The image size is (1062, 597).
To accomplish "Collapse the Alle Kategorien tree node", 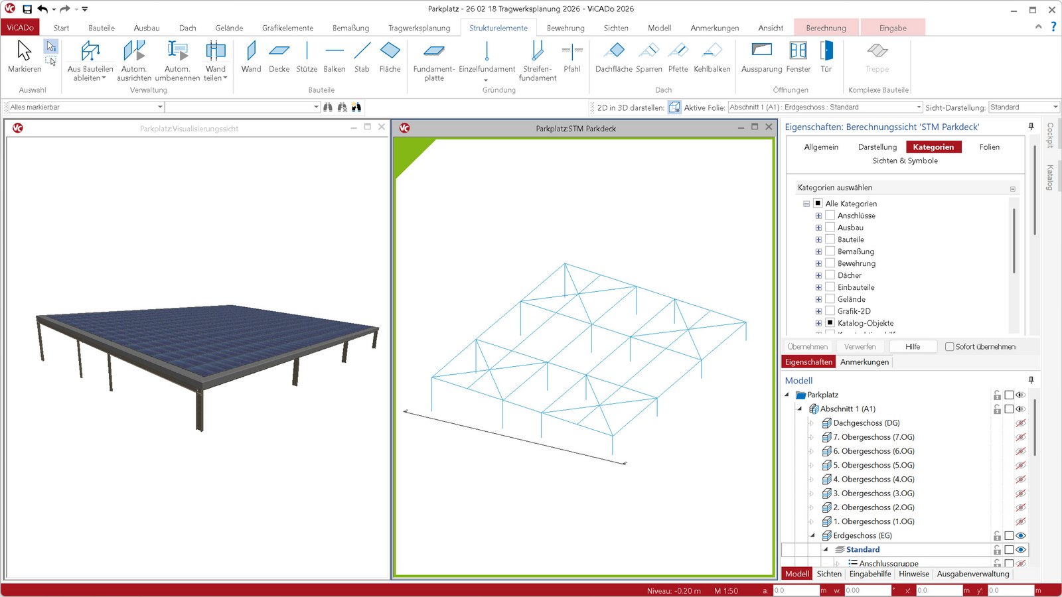I will pyautogui.click(x=806, y=204).
